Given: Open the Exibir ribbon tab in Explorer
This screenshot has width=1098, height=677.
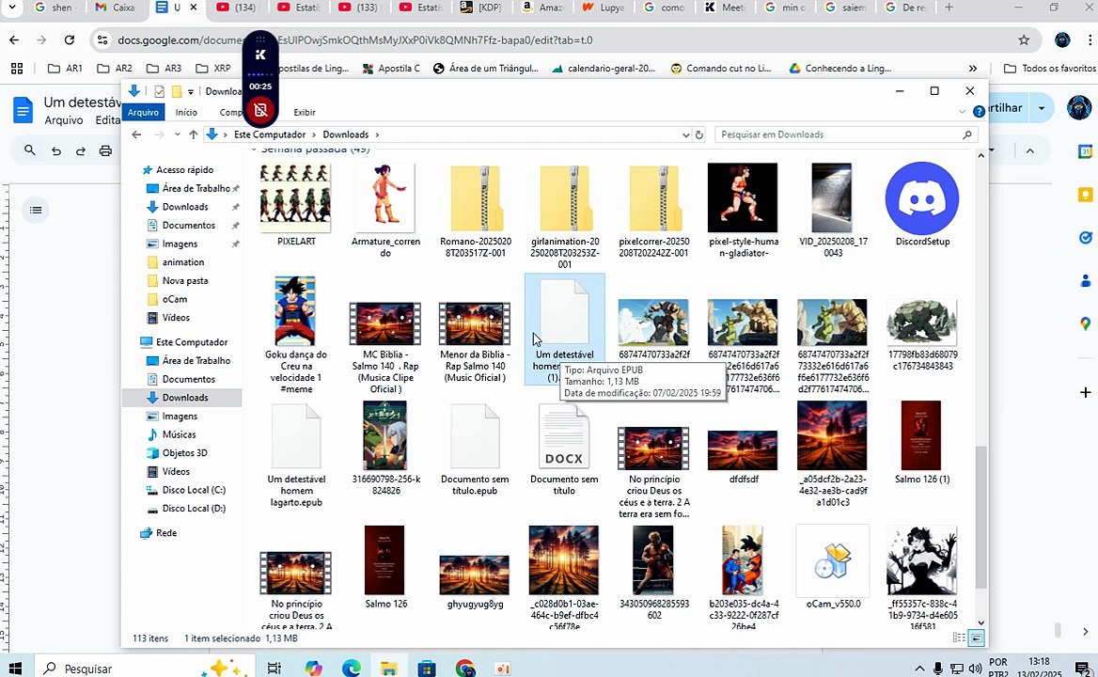Looking at the screenshot, I should coord(304,112).
